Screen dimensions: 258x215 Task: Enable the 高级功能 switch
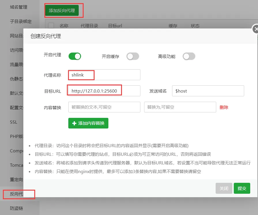[189, 56]
